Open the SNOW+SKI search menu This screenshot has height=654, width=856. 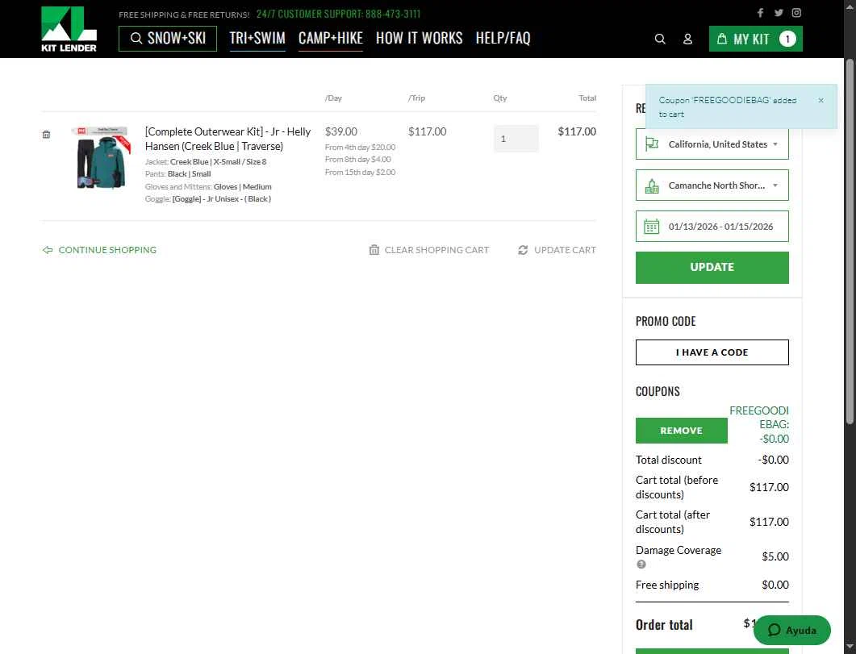168,38
